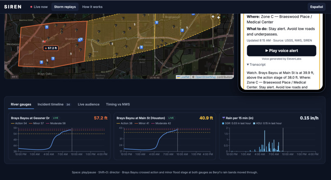Click the orange 57.2 ft gauge reading in chart header
The width and height of the screenshot is (331, 180).
(x=101, y=118)
